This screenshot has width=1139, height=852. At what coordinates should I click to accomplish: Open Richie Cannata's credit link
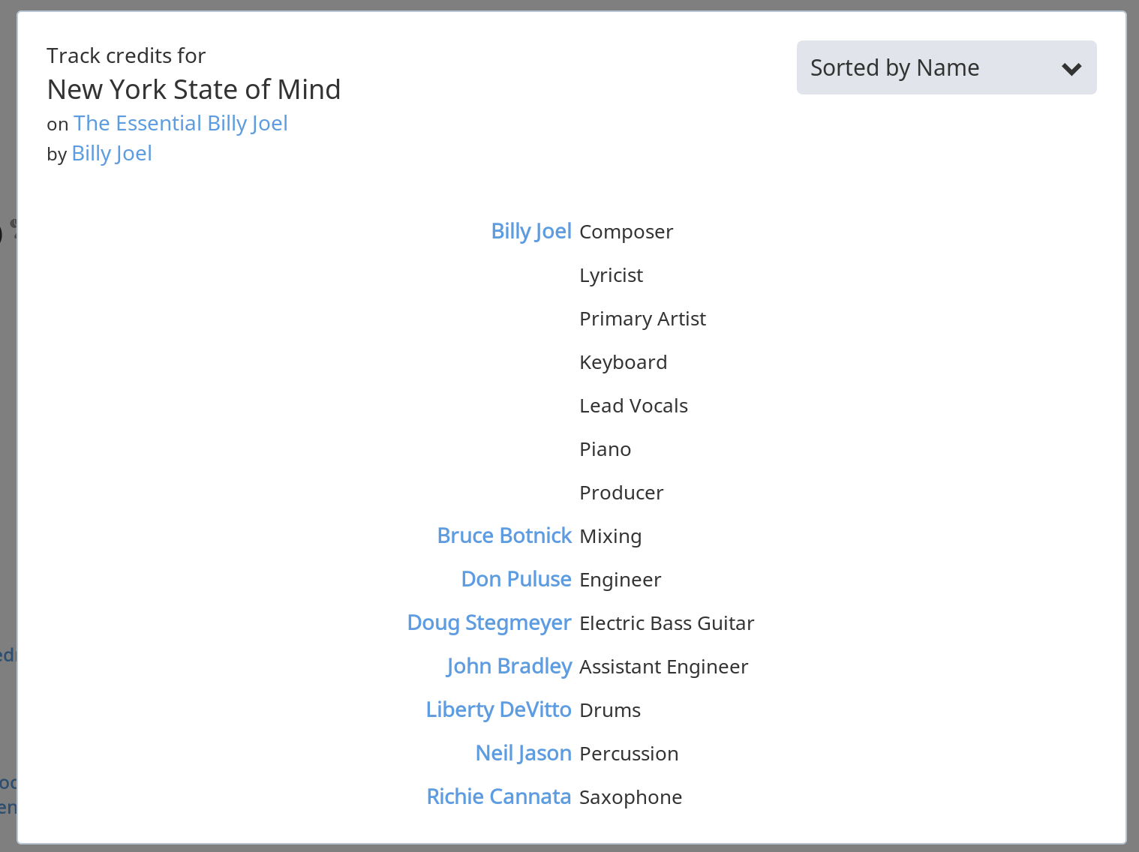coord(499,796)
